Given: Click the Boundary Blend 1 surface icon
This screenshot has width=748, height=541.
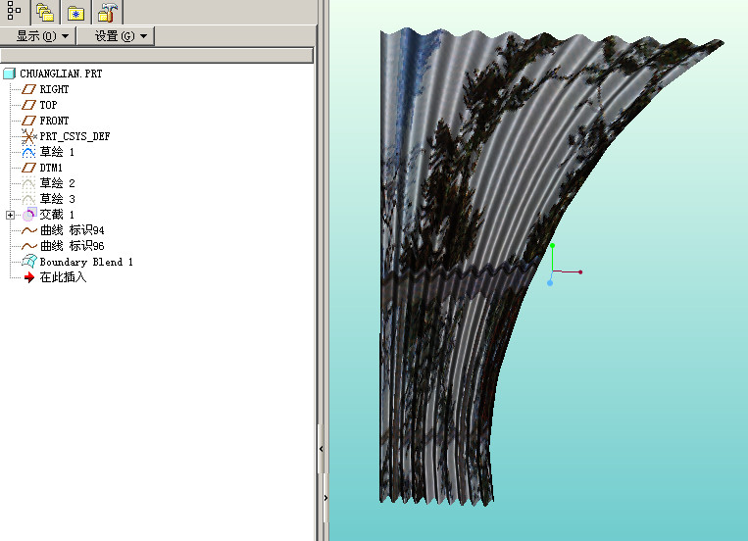Looking at the screenshot, I should [29, 262].
